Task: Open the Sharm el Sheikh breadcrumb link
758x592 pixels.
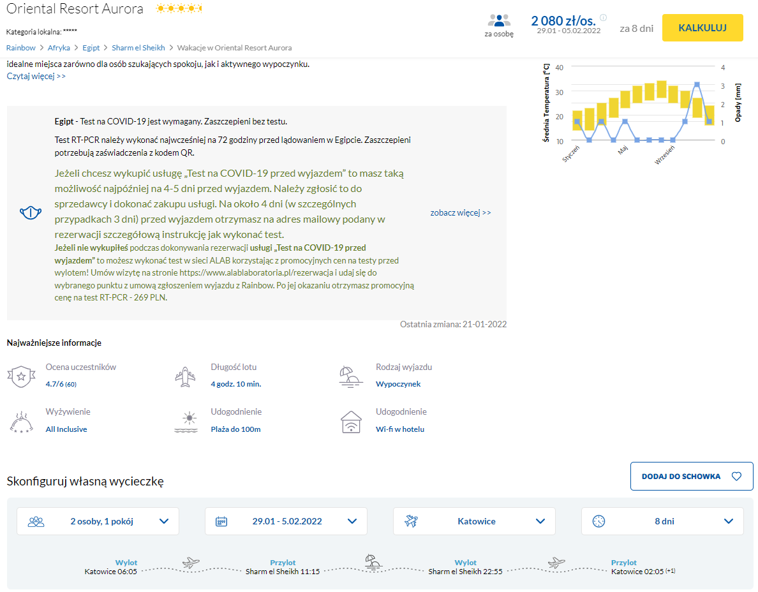Action: click(138, 48)
